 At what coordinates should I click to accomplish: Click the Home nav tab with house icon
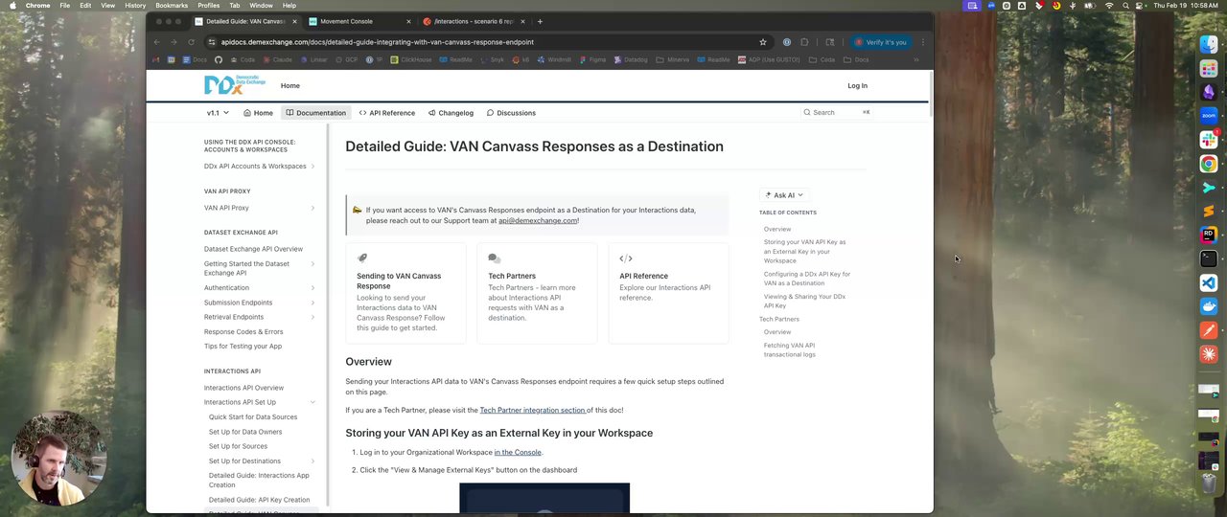[x=258, y=113]
